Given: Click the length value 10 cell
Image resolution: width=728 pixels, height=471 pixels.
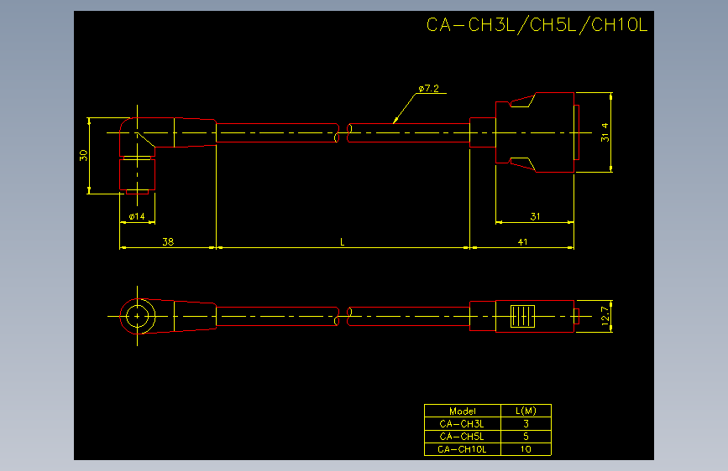Looking at the screenshot, I should pos(526,449).
